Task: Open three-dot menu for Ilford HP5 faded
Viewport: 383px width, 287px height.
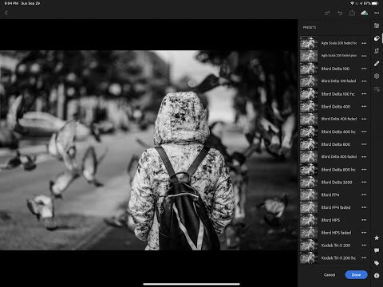Action: click(364, 233)
